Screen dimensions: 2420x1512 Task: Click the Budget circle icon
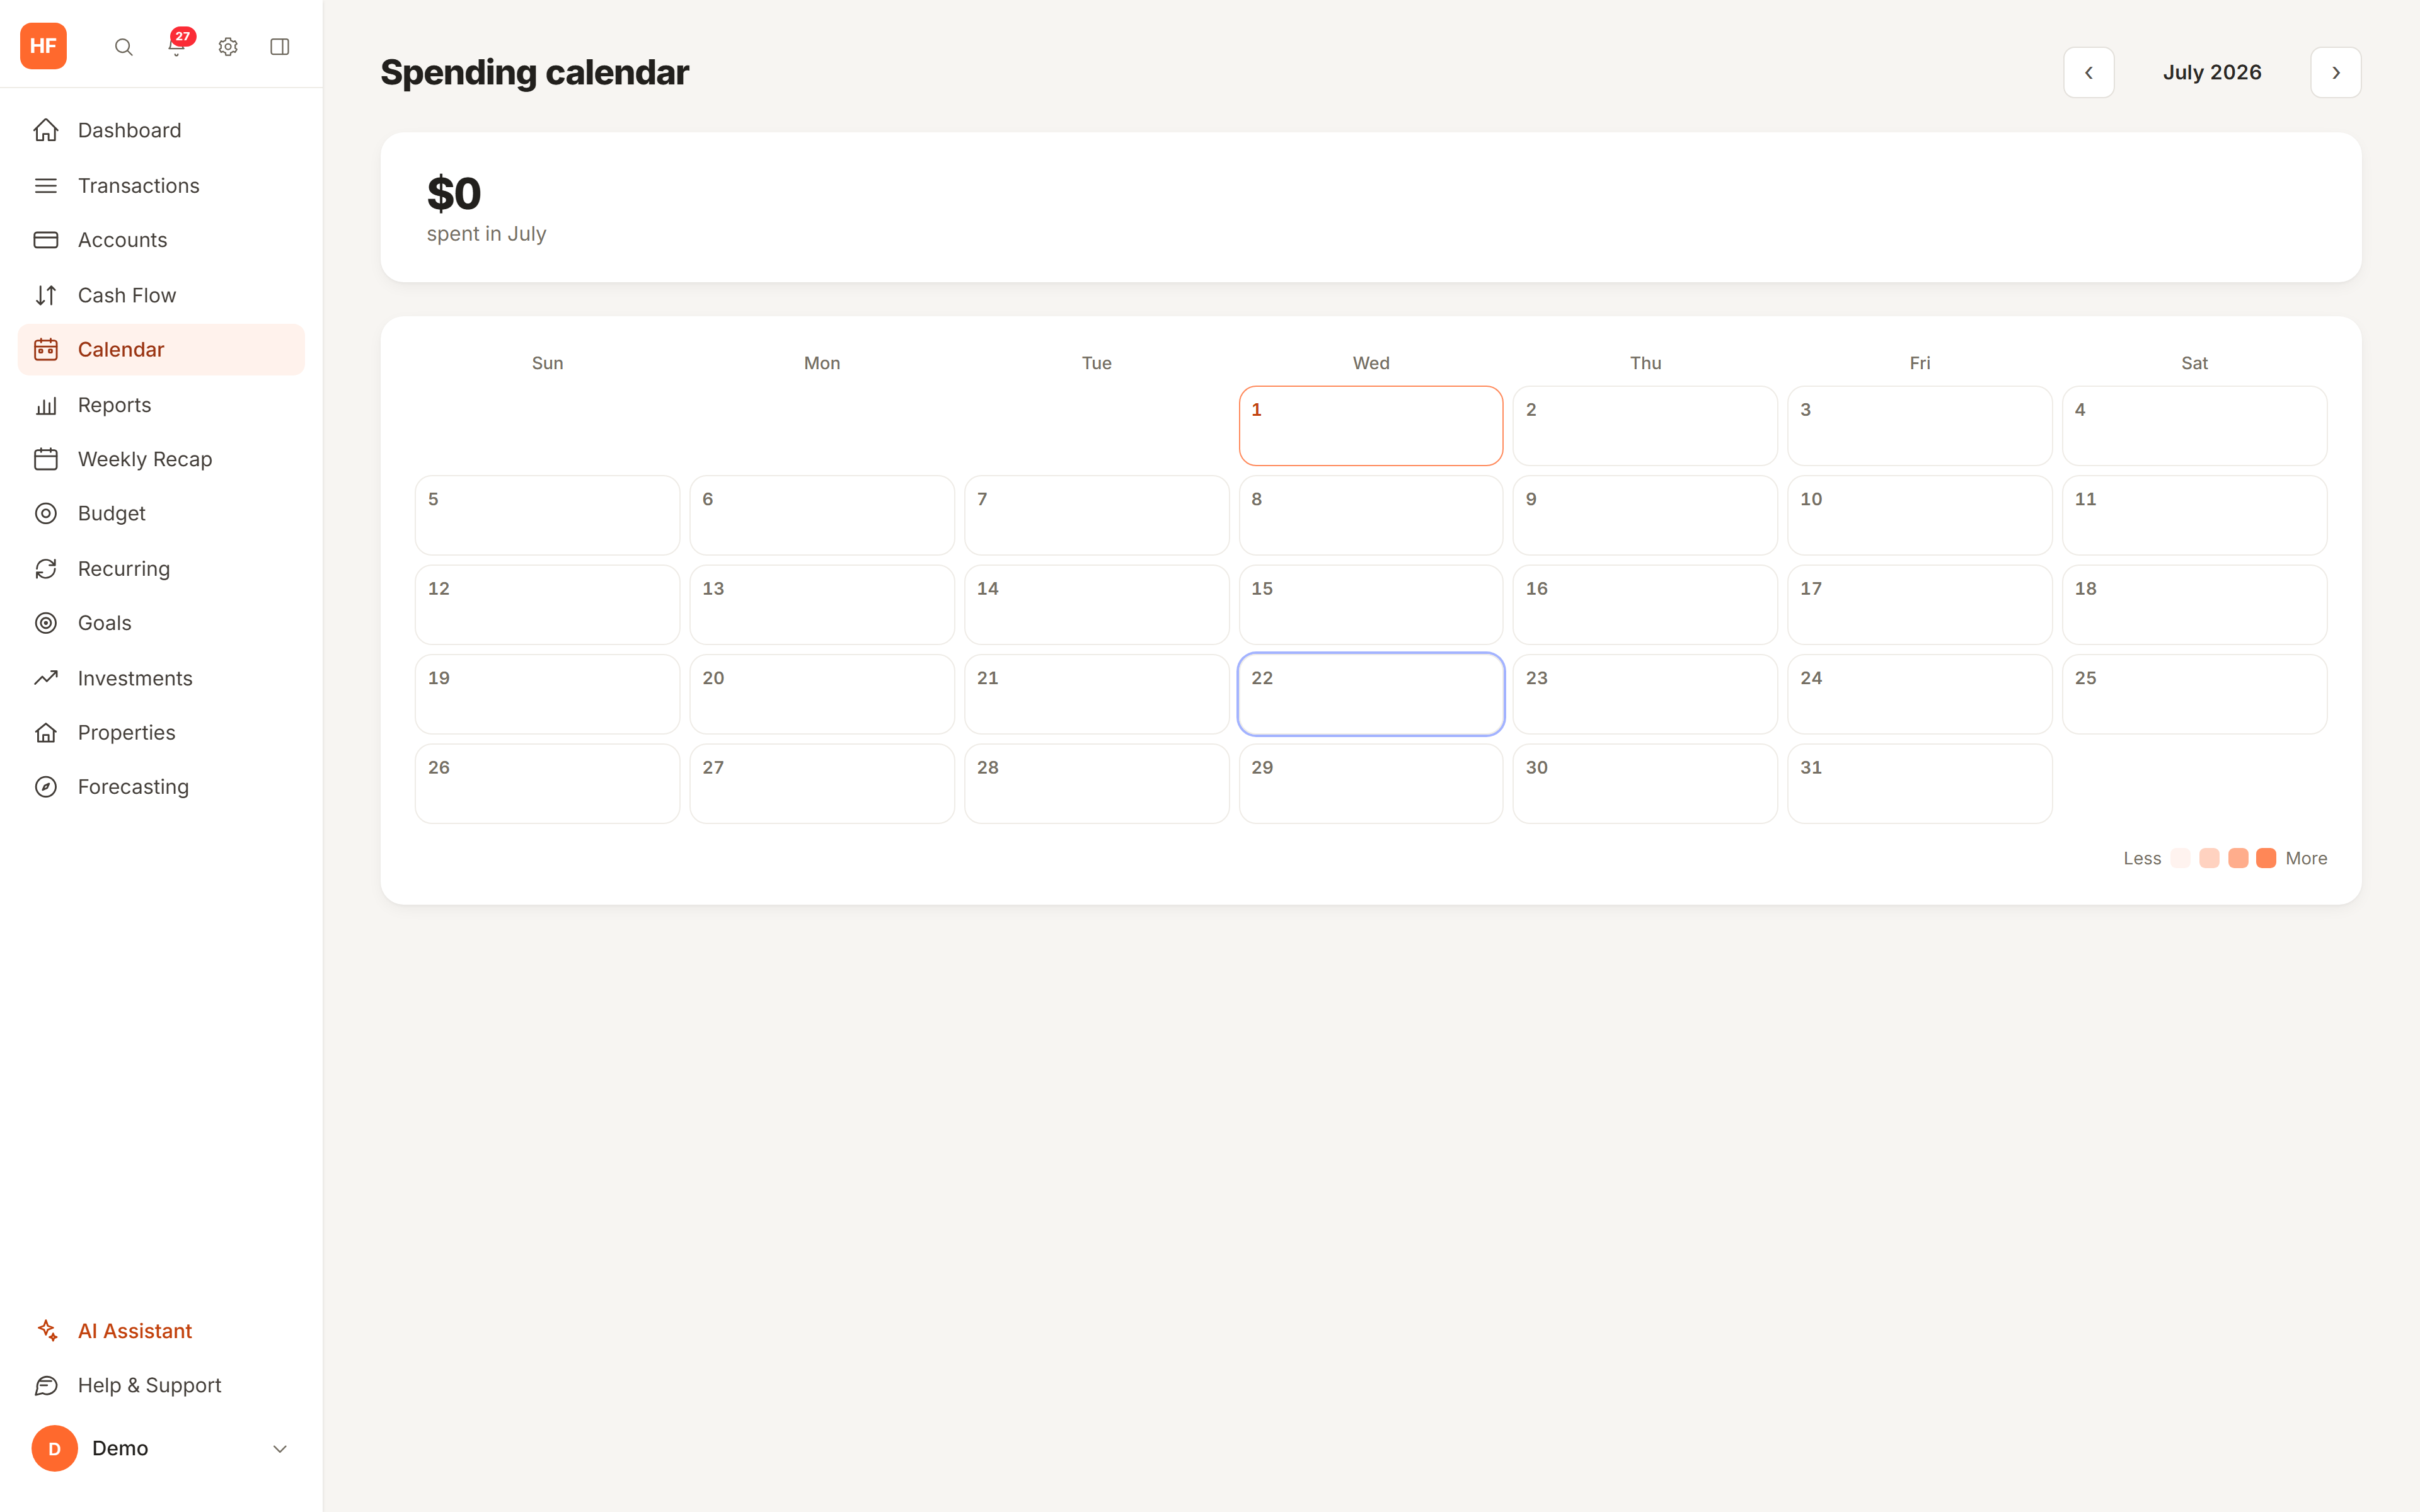pos(46,513)
